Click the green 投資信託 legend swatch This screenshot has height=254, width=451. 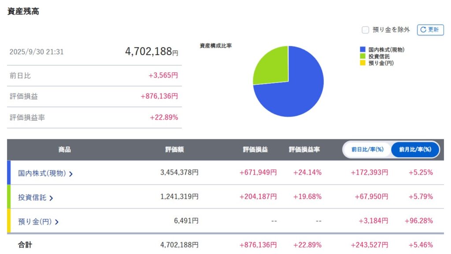pyautogui.click(x=362, y=56)
